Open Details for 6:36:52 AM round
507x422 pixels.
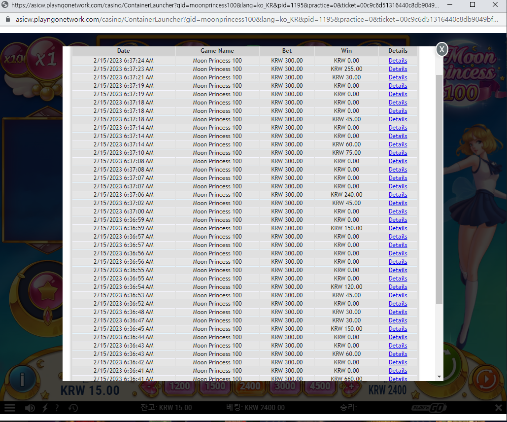pyautogui.click(x=398, y=304)
